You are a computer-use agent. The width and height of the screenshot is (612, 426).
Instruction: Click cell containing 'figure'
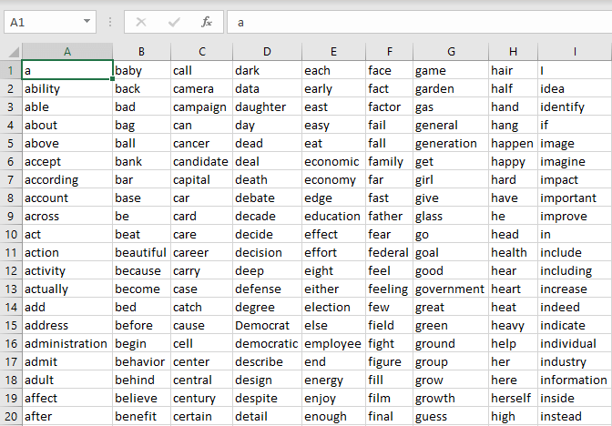point(390,361)
